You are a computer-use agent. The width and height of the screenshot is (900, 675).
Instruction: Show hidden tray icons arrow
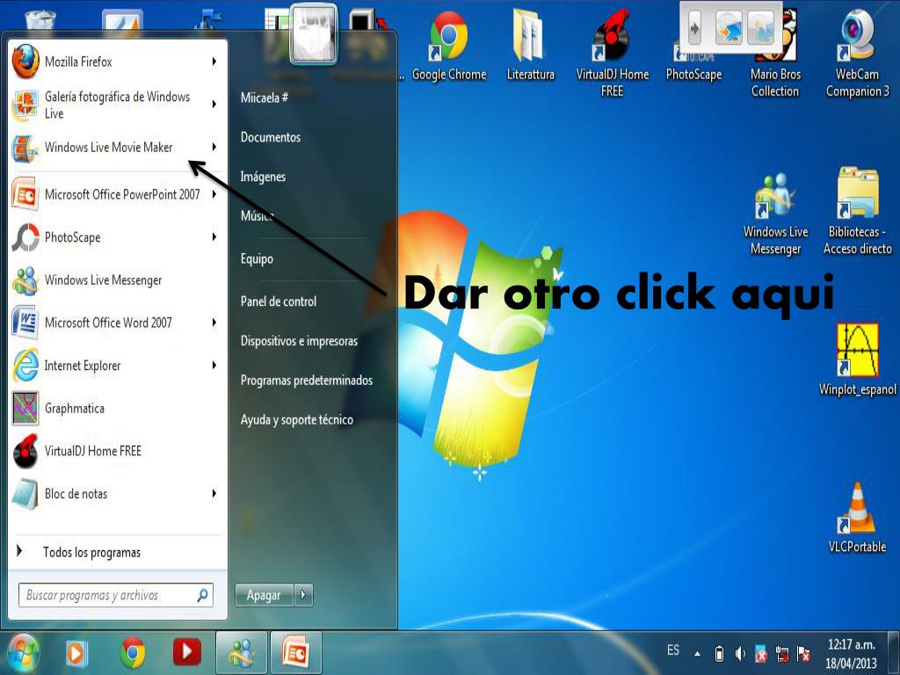coord(697,653)
